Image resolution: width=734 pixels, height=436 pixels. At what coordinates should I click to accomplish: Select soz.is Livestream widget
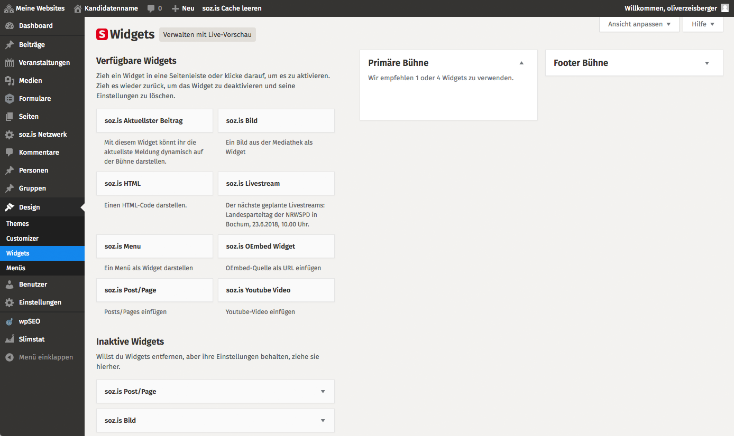tap(276, 184)
